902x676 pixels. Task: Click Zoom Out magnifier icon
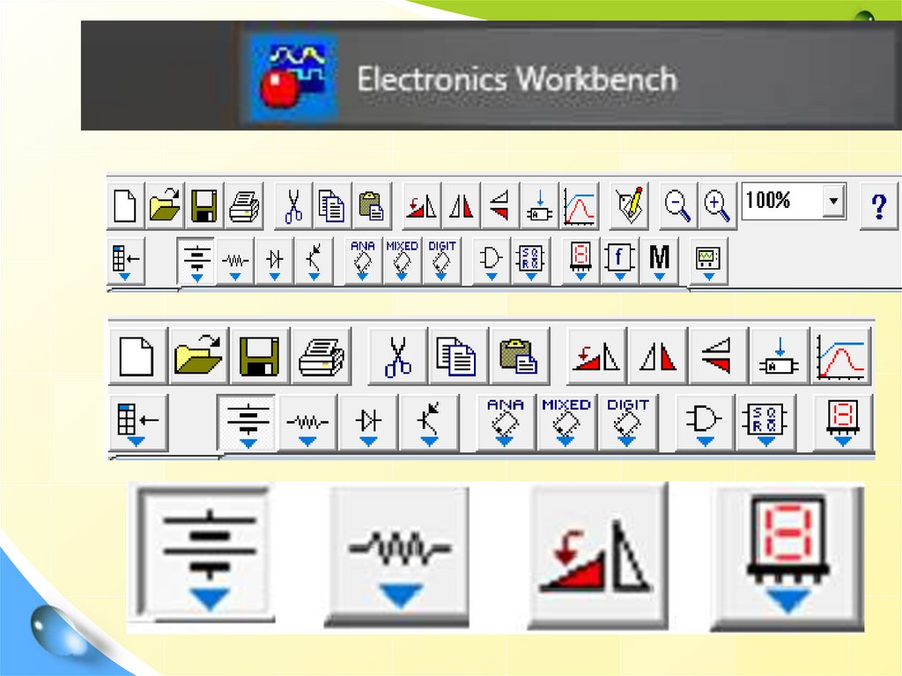(x=677, y=205)
